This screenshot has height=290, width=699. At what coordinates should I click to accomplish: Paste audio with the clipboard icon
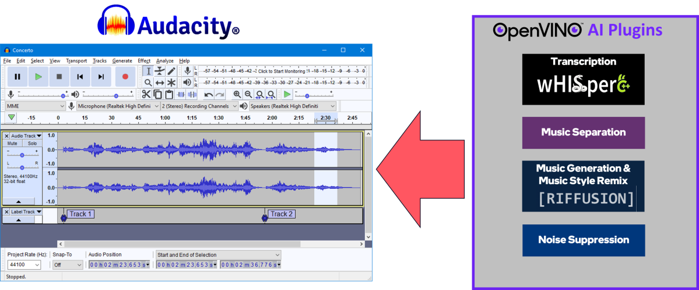click(x=169, y=94)
